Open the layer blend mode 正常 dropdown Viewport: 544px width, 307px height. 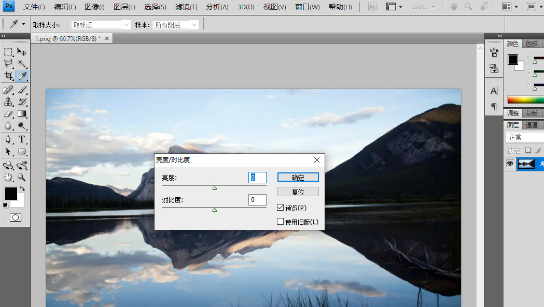524,137
